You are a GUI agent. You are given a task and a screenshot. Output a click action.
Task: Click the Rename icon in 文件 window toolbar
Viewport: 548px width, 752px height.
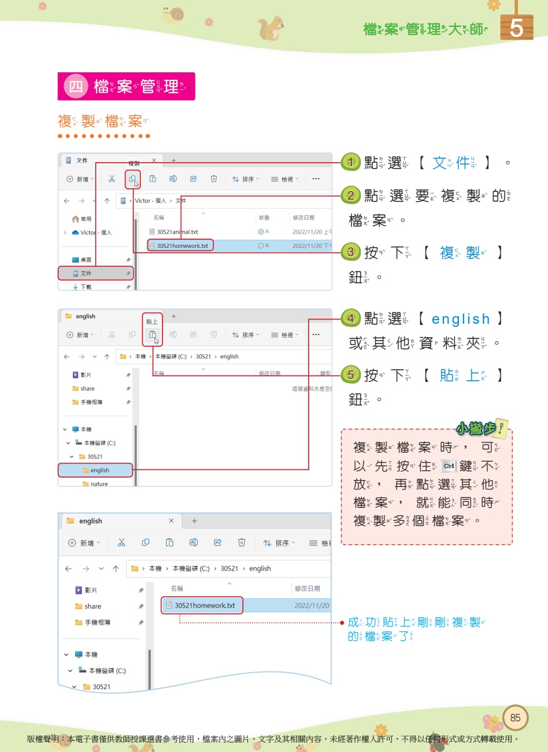173,179
